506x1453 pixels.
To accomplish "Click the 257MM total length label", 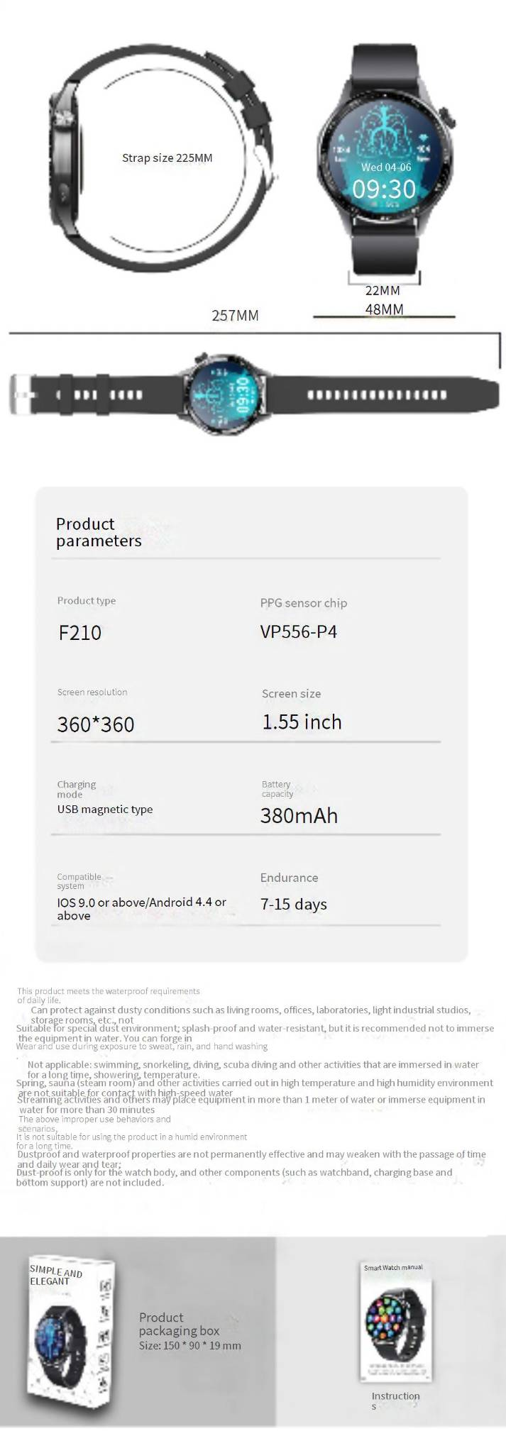I will click(x=235, y=315).
